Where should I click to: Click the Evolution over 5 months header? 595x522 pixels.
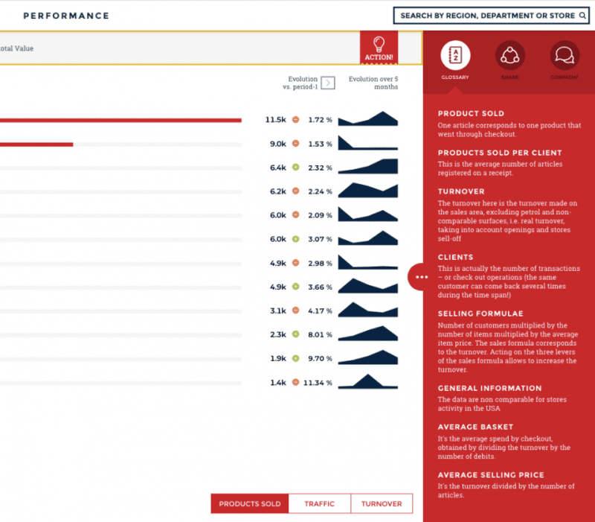point(373,83)
